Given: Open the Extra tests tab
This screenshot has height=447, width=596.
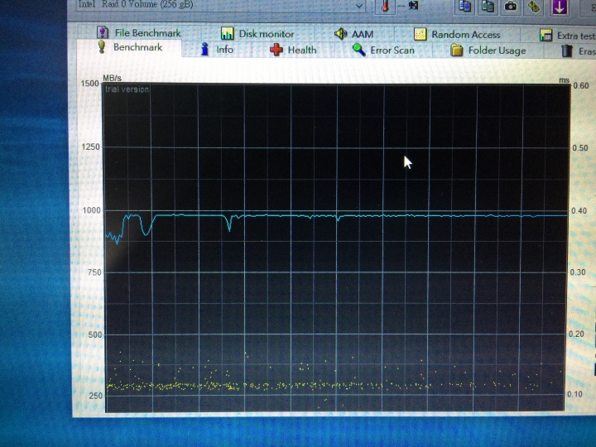Looking at the screenshot, I should pyautogui.click(x=566, y=36).
